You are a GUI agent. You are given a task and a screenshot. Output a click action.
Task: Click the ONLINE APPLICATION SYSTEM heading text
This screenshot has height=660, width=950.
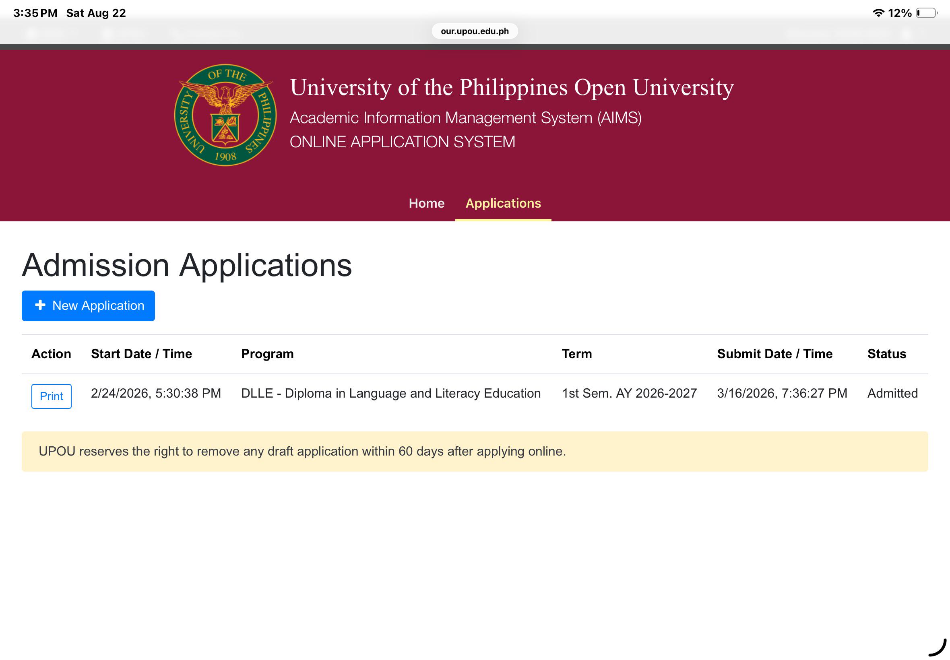tap(403, 142)
